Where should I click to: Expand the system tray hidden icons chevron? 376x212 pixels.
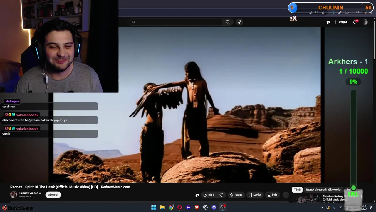click(x=322, y=207)
